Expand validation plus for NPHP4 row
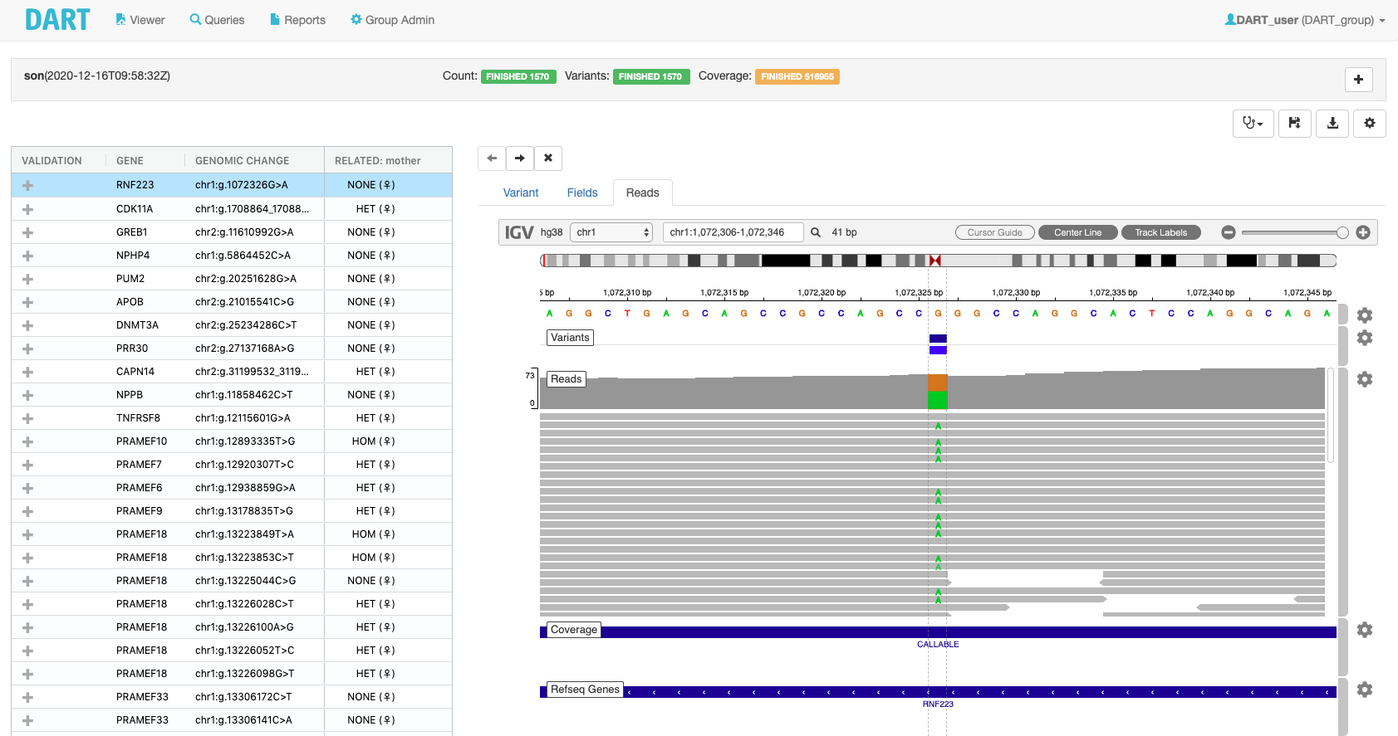The image size is (1398, 736). 27,256
